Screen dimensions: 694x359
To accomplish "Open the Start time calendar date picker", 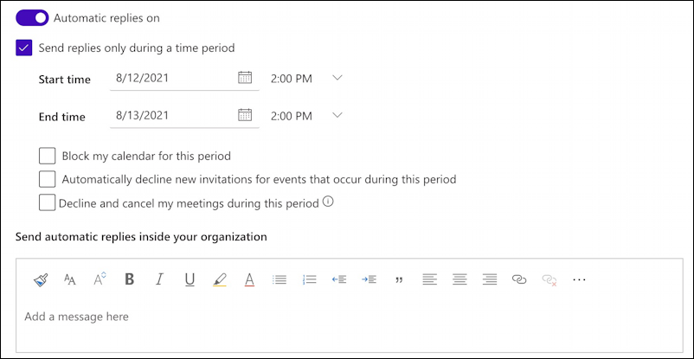I will (245, 78).
